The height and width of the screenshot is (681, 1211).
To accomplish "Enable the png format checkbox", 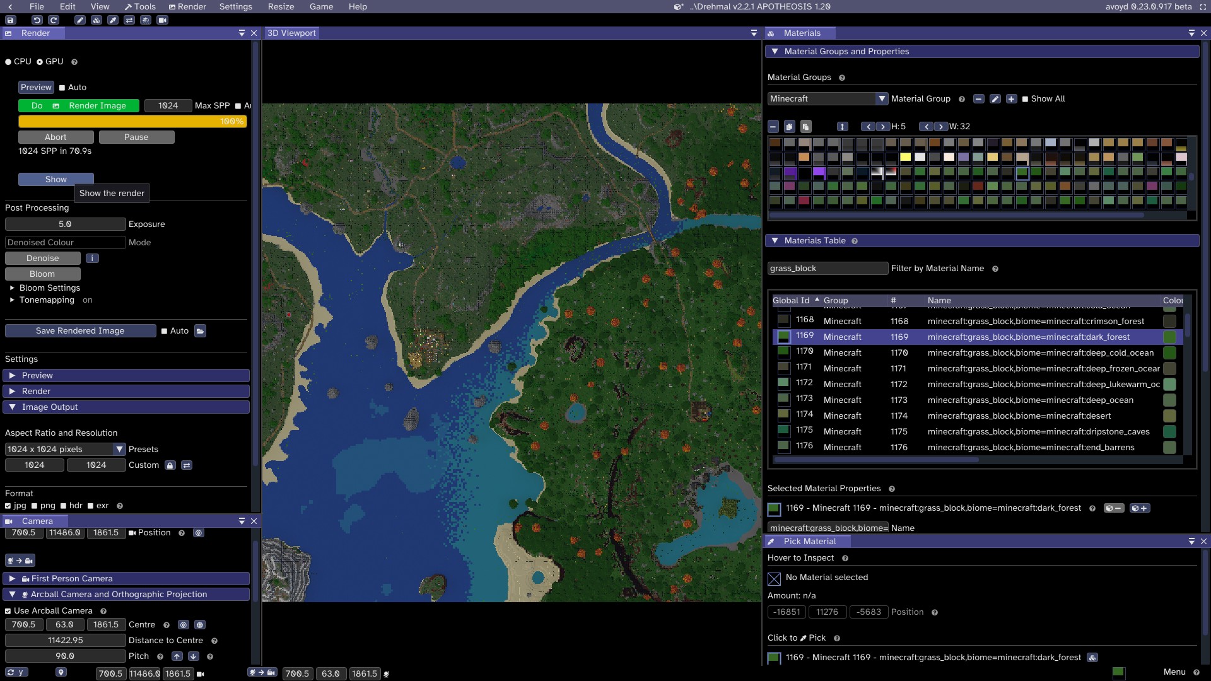I will pyautogui.click(x=35, y=506).
